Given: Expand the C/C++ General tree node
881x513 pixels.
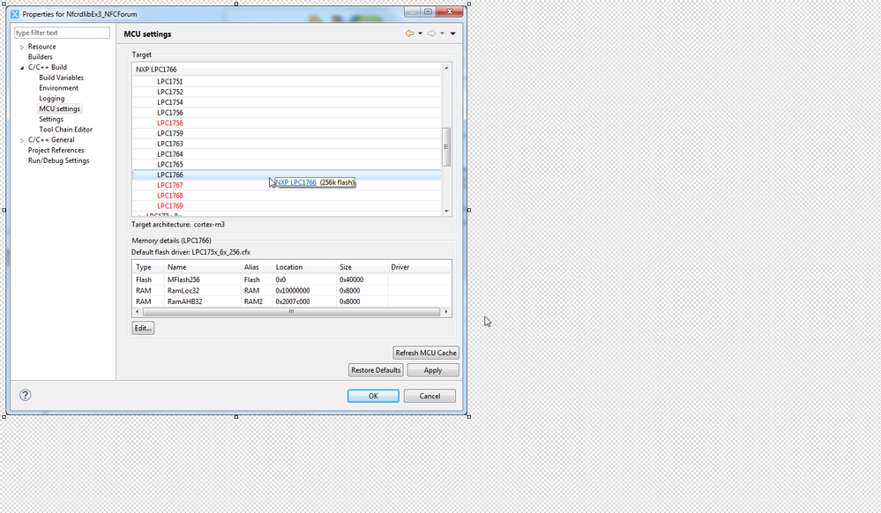Looking at the screenshot, I should point(22,140).
